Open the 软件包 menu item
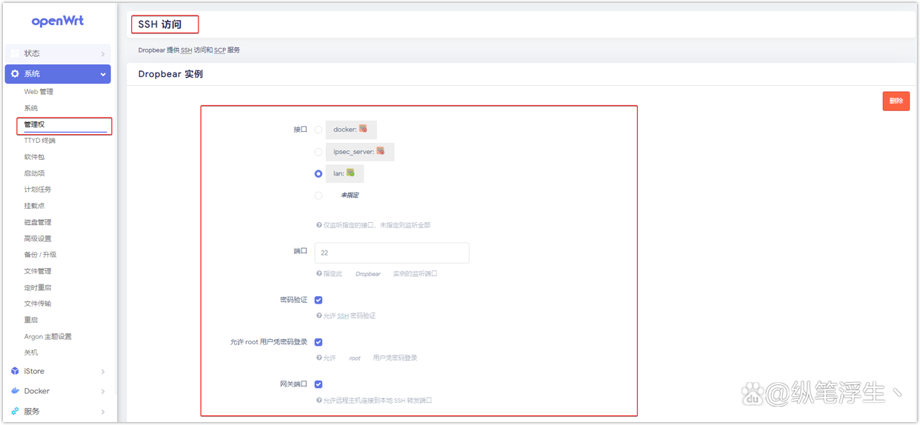Image resolution: width=920 pixels, height=425 pixels. (34, 157)
